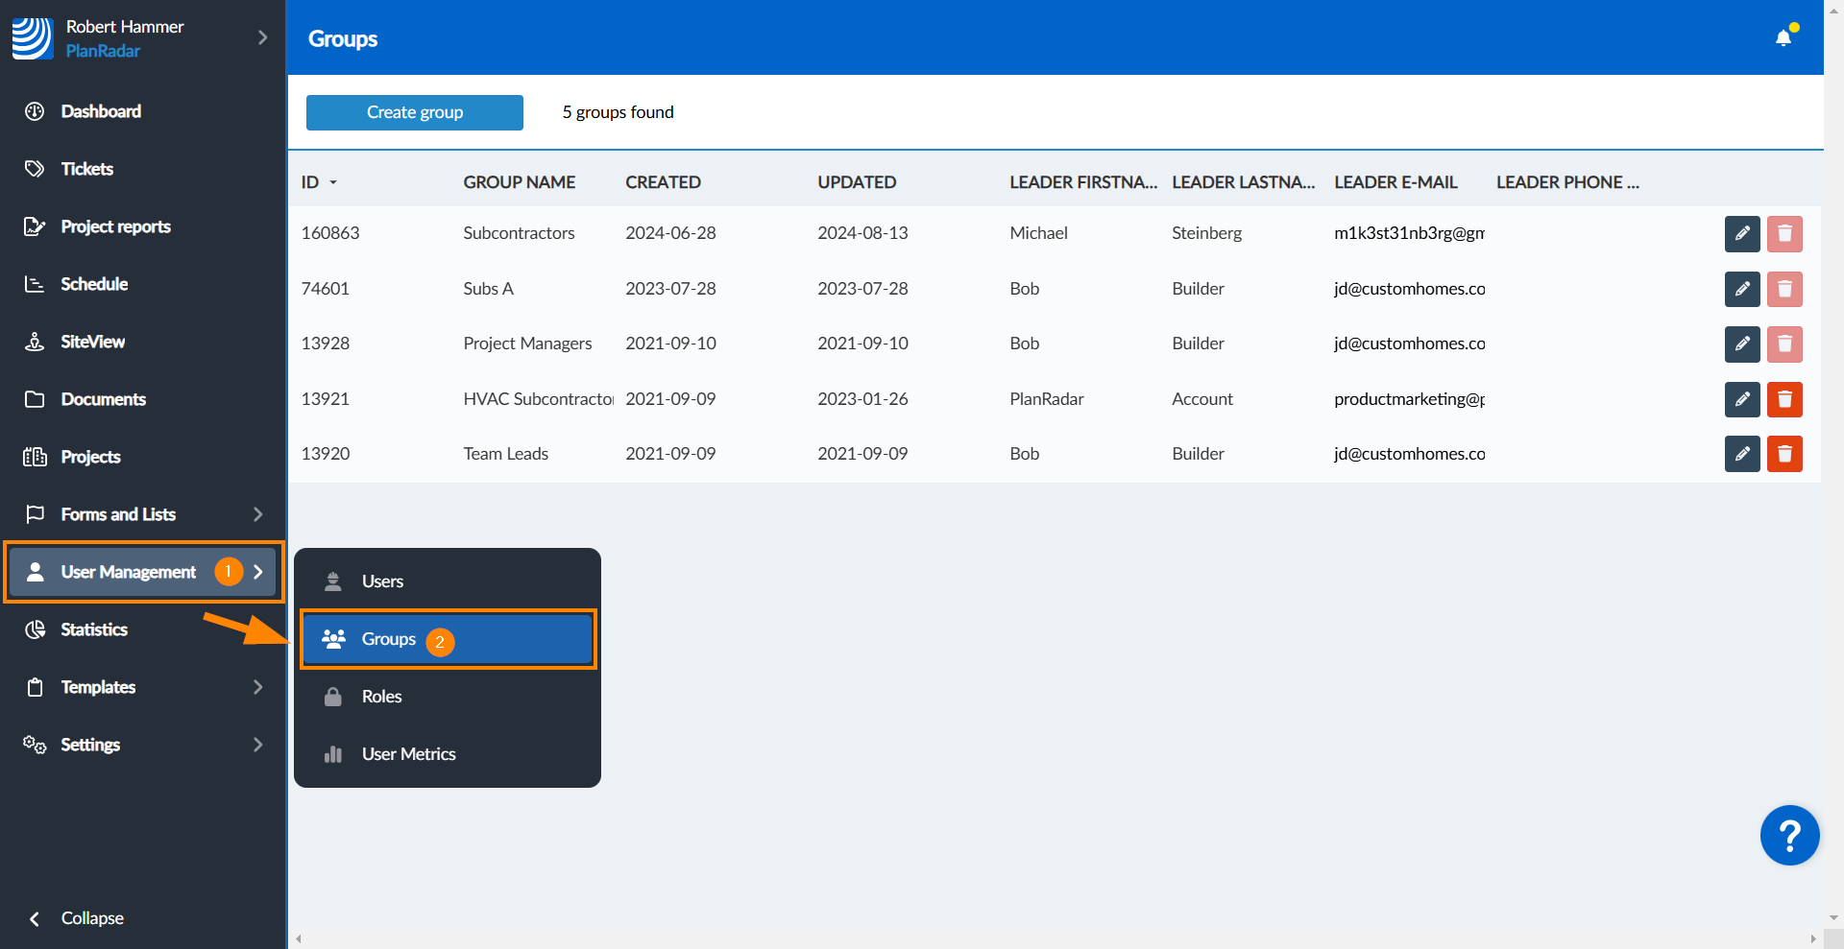
Task: Click the Create group button
Action: tap(415, 112)
